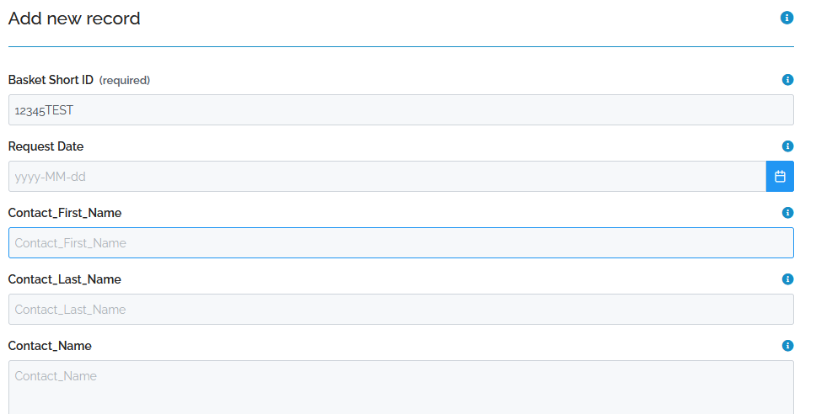
Task: Click into the Contact_First_Name text field
Action: pos(400,243)
